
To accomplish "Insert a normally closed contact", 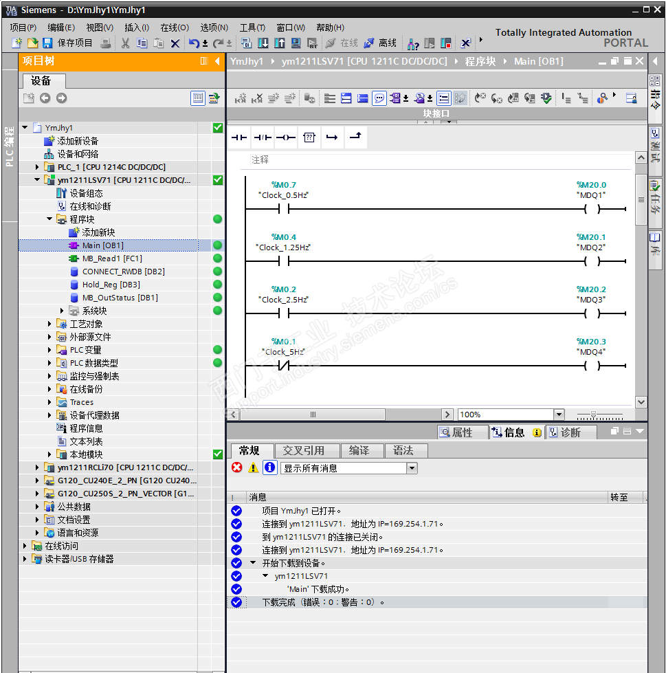I will (x=262, y=137).
